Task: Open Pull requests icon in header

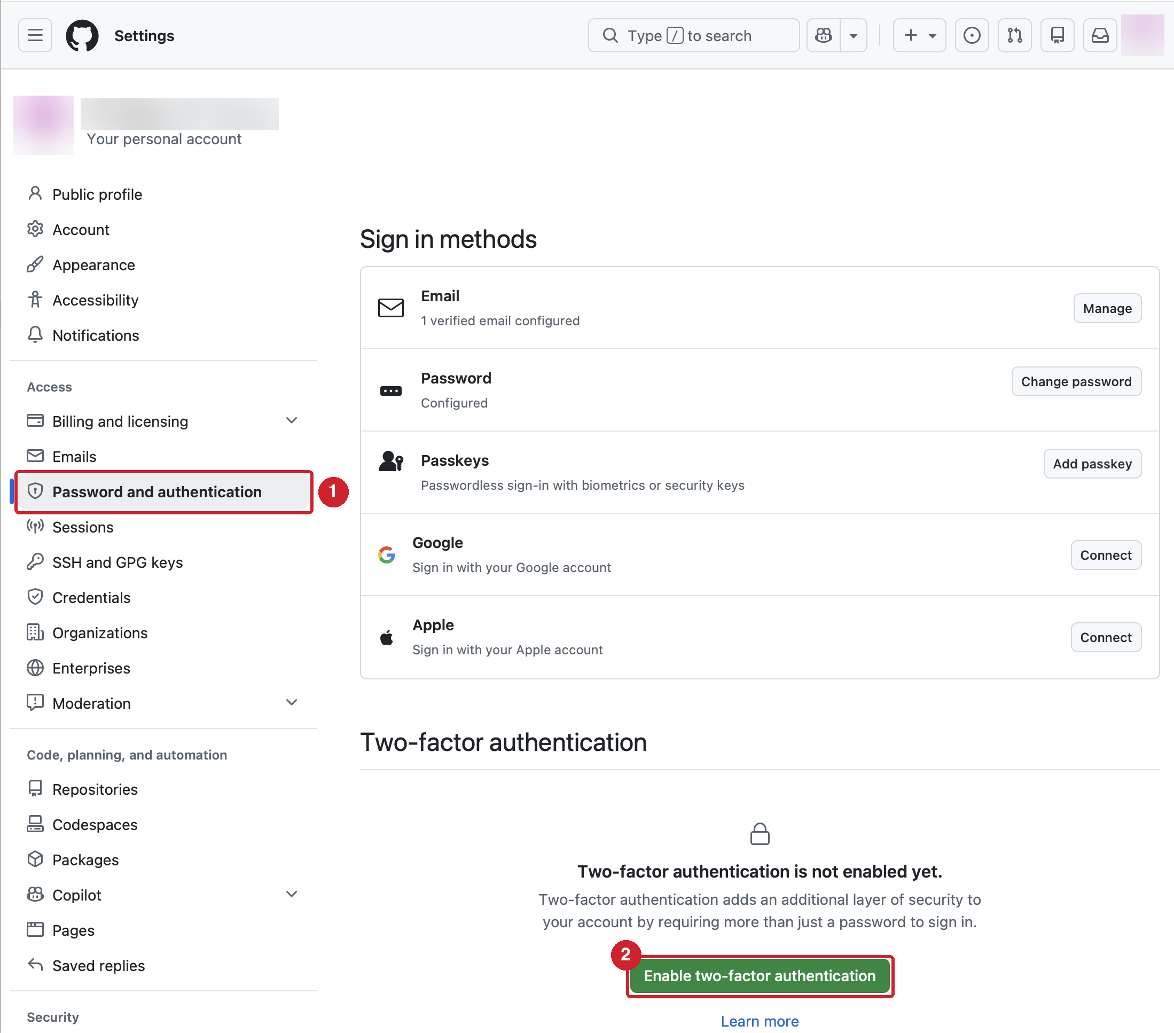Action: (x=1015, y=36)
